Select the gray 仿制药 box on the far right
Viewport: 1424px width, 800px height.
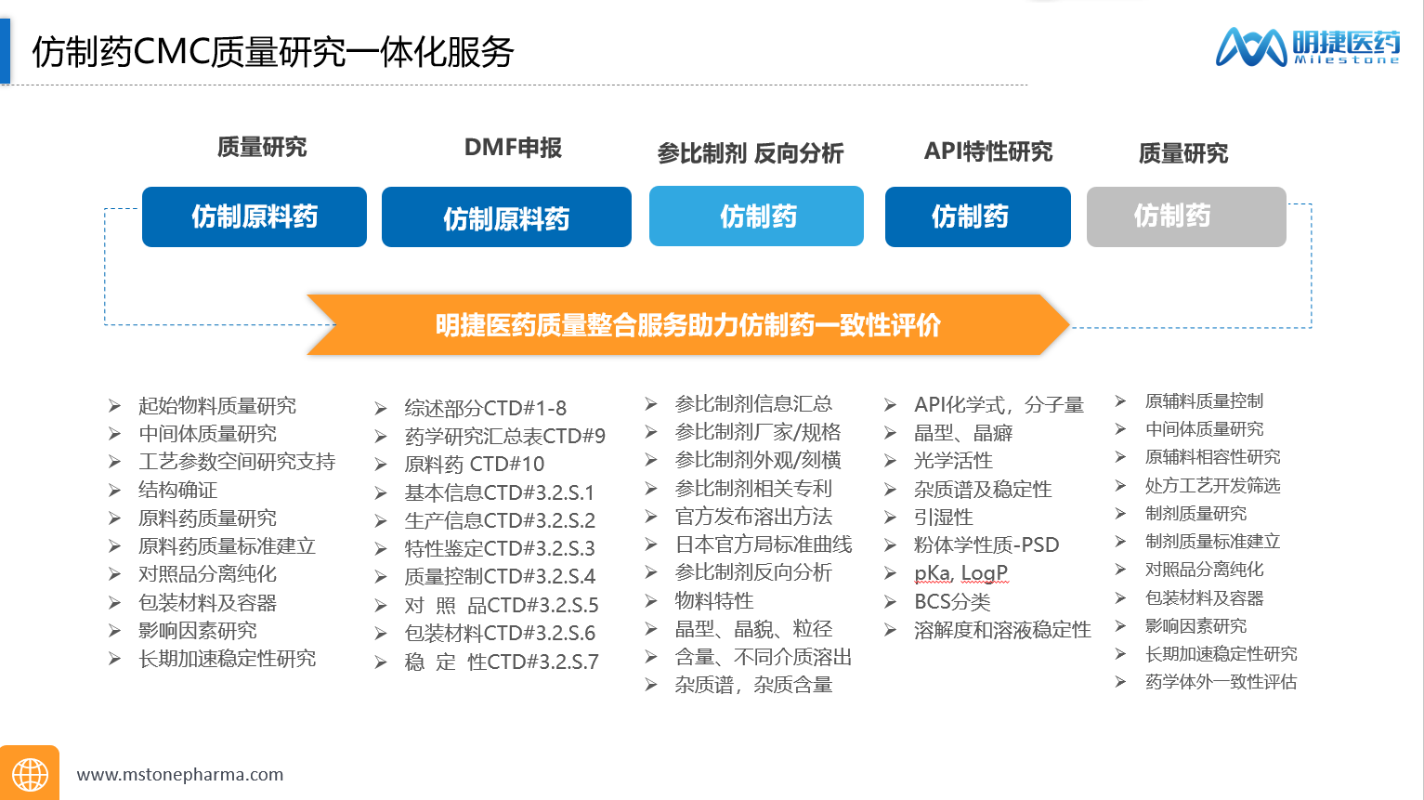(1186, 216)
